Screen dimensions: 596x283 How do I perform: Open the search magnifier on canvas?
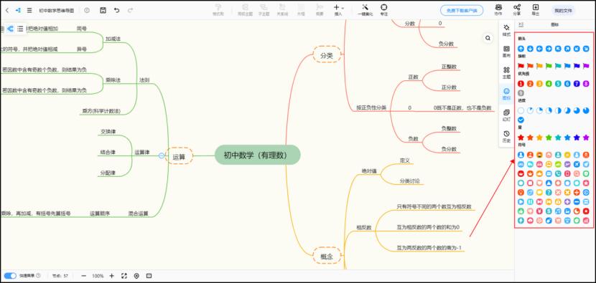pyautogui.click(x=488, y=38)
